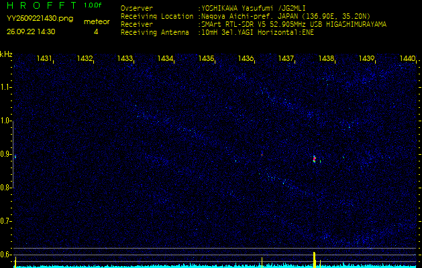Click the 0.9 frequency axis label

coord(5,154)
